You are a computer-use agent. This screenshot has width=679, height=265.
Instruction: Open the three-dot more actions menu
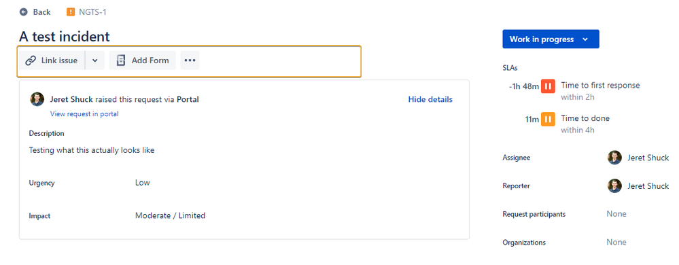point(190,60)
